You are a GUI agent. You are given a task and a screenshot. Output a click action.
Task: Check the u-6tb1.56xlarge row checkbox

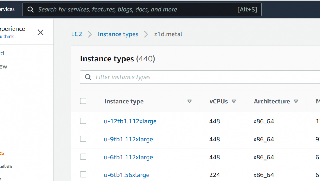(x=83, y=174)
